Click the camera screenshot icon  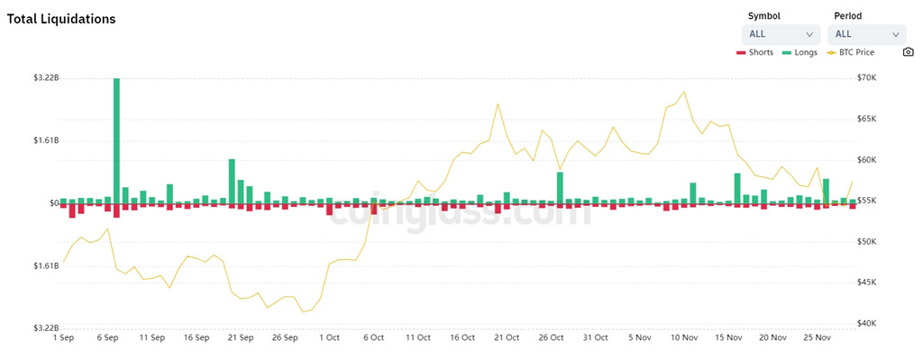click(908, 52)
